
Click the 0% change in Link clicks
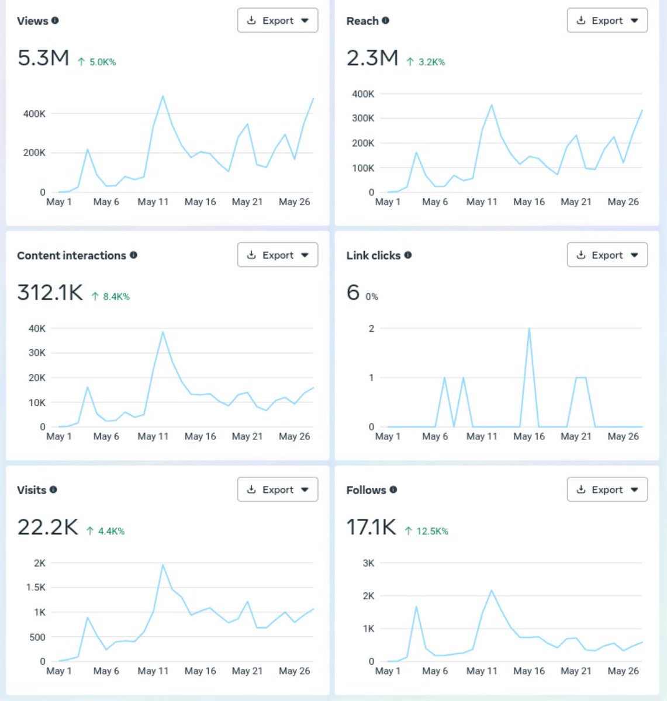coord(372,297)
